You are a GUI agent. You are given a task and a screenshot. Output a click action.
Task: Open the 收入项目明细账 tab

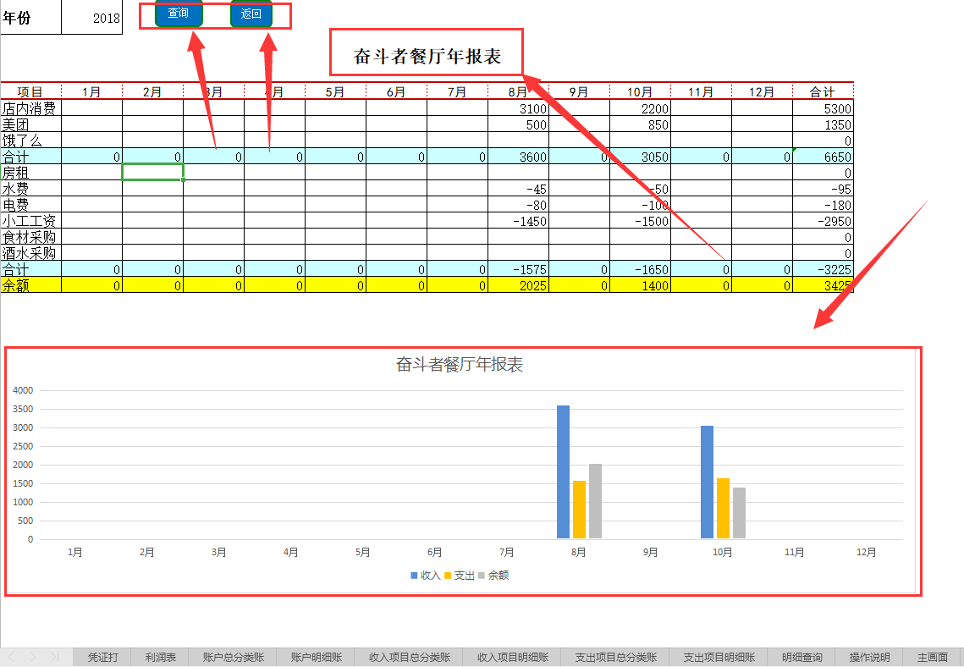(512, 656)
